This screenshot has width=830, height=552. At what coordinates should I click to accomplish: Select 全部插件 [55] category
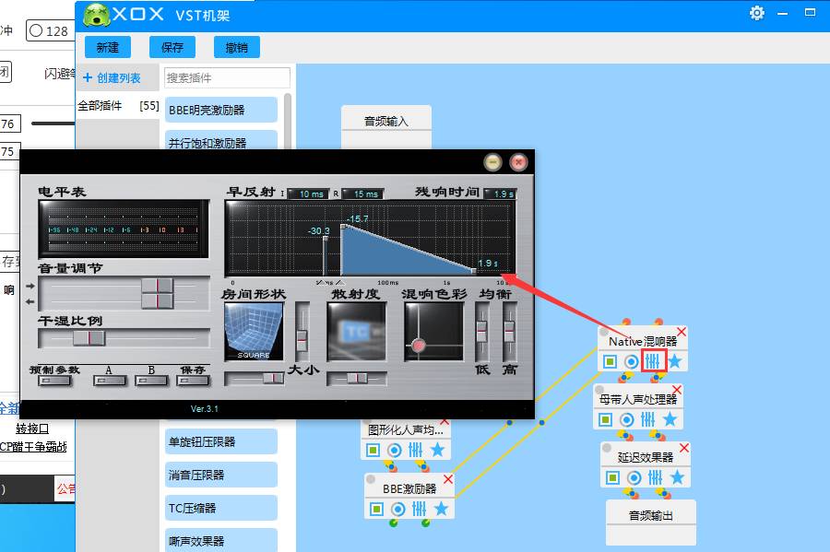pyautogui.click(x=118, y=106)
